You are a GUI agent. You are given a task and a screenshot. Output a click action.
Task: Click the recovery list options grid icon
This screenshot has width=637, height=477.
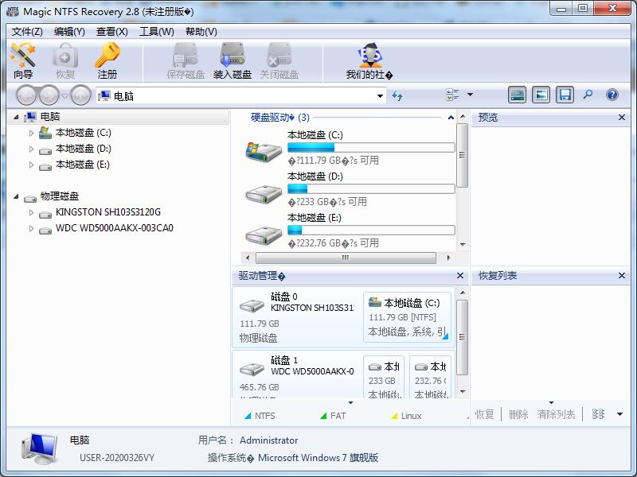pyautogui.click(x=598, y=414)
